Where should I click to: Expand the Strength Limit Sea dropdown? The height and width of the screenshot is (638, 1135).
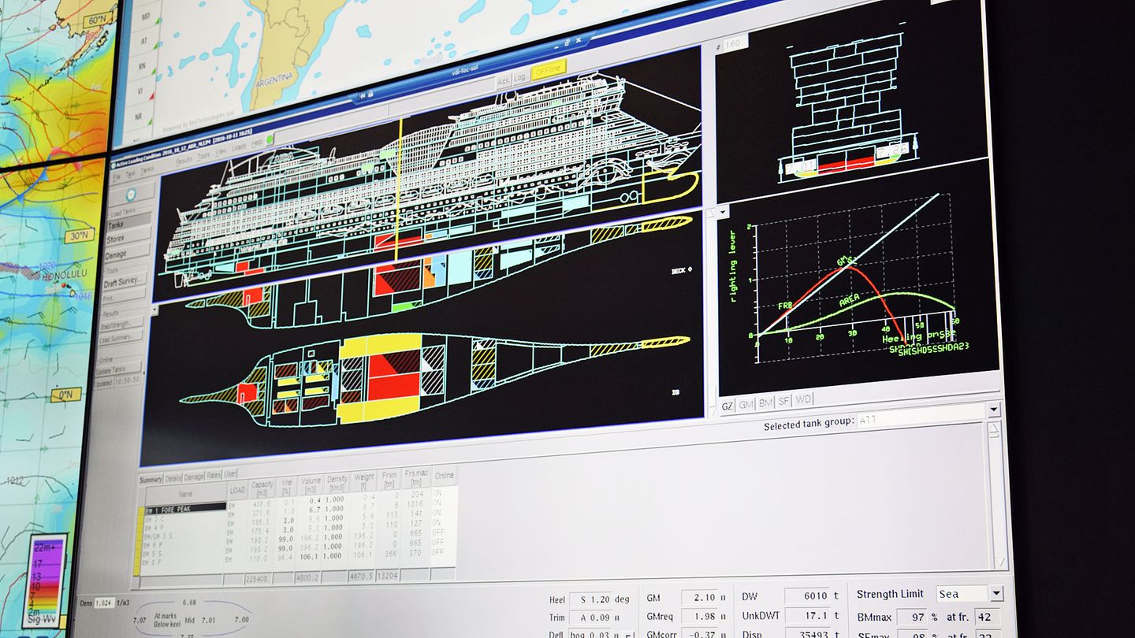tap(996, 593)
